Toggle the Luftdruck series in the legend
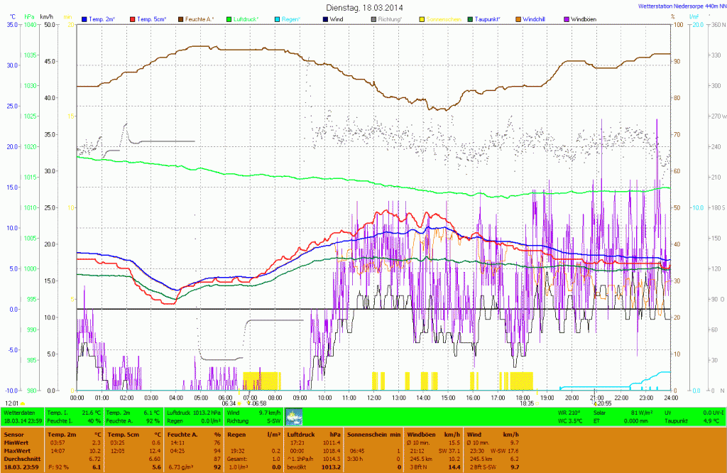Screen dimensions: 727x473 click(x=246, y=18)
